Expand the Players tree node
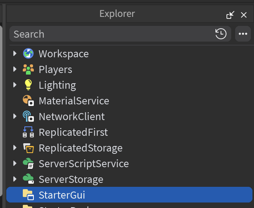The width and height of the screenshot is (254, 208). point(15,69)
